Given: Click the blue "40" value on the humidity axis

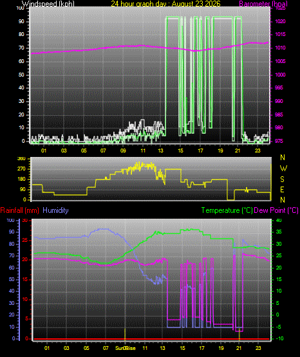Looking at the screenshot, I should 12,291.
